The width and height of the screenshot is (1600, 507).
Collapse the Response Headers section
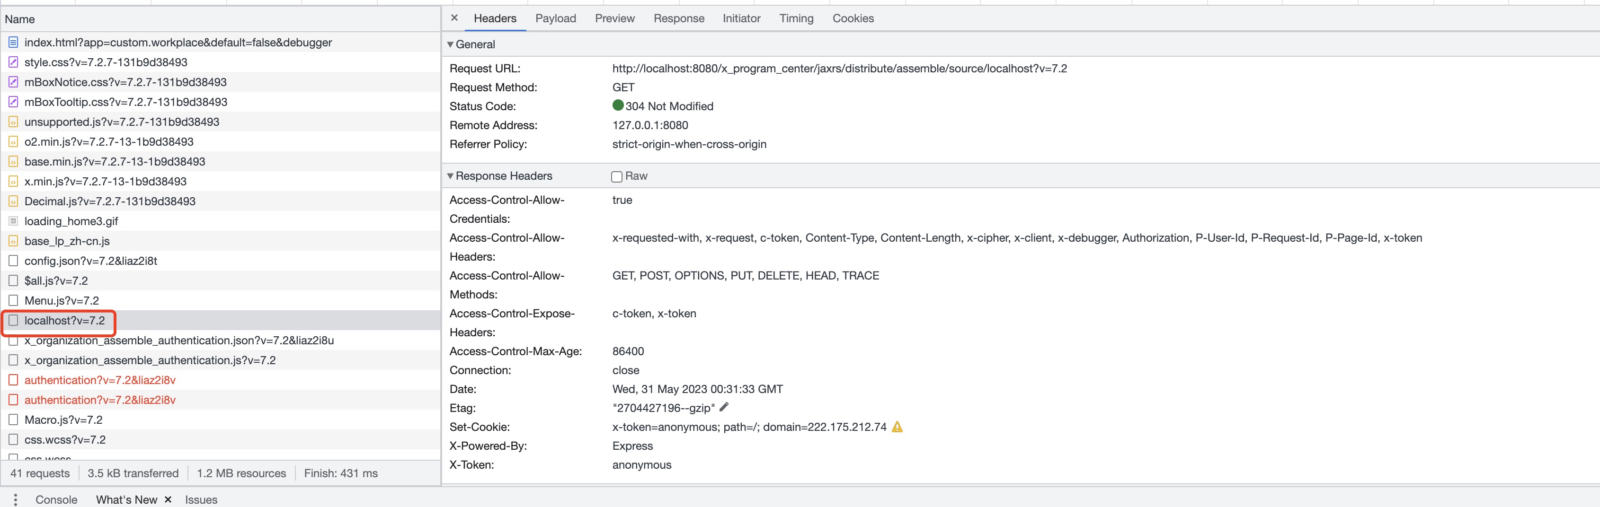click(450, 176)
